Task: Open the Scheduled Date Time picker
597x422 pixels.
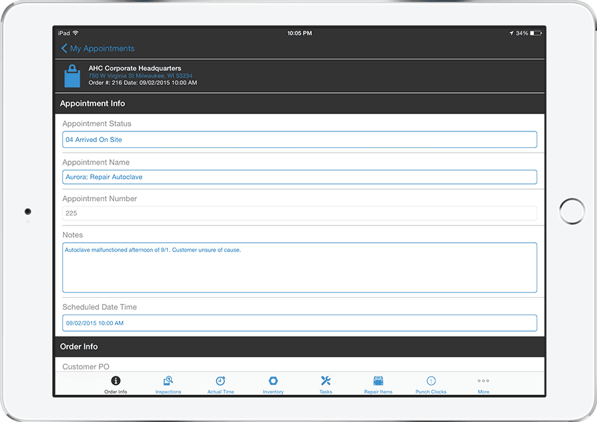Action: click(x=298, y=322)
